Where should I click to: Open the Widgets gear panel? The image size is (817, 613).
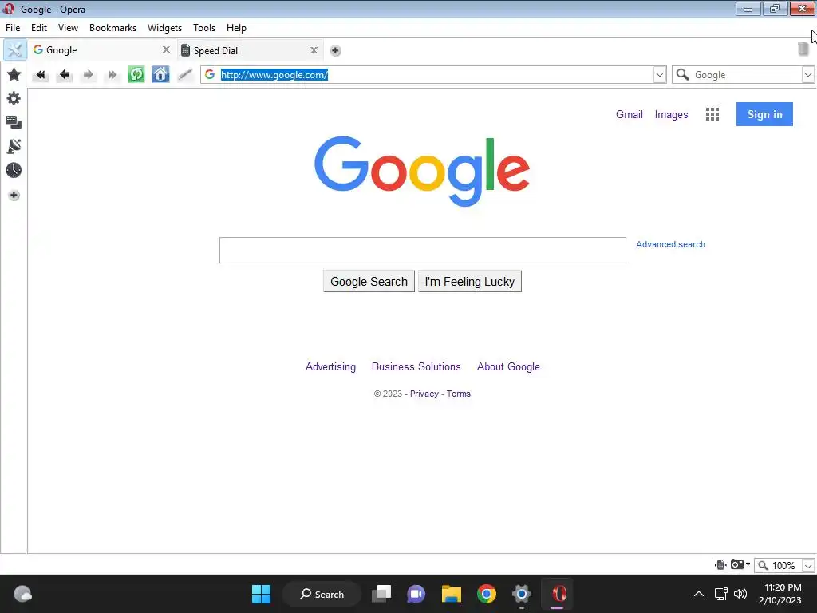(x=14, y=98)
